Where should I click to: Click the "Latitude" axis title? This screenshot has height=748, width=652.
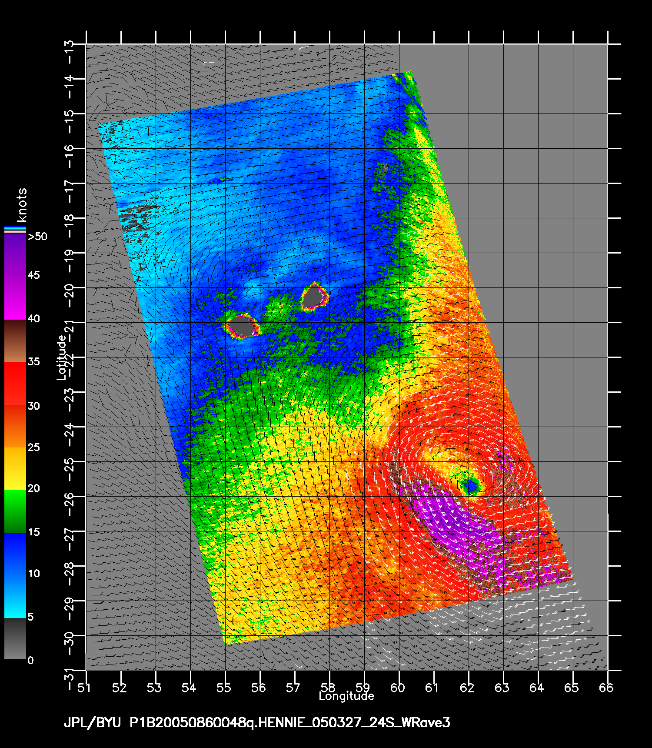(x=62, y=357)
